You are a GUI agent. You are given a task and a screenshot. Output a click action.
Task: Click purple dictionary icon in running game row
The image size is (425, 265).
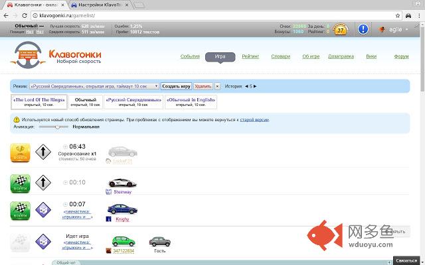(x=43, y=241)
